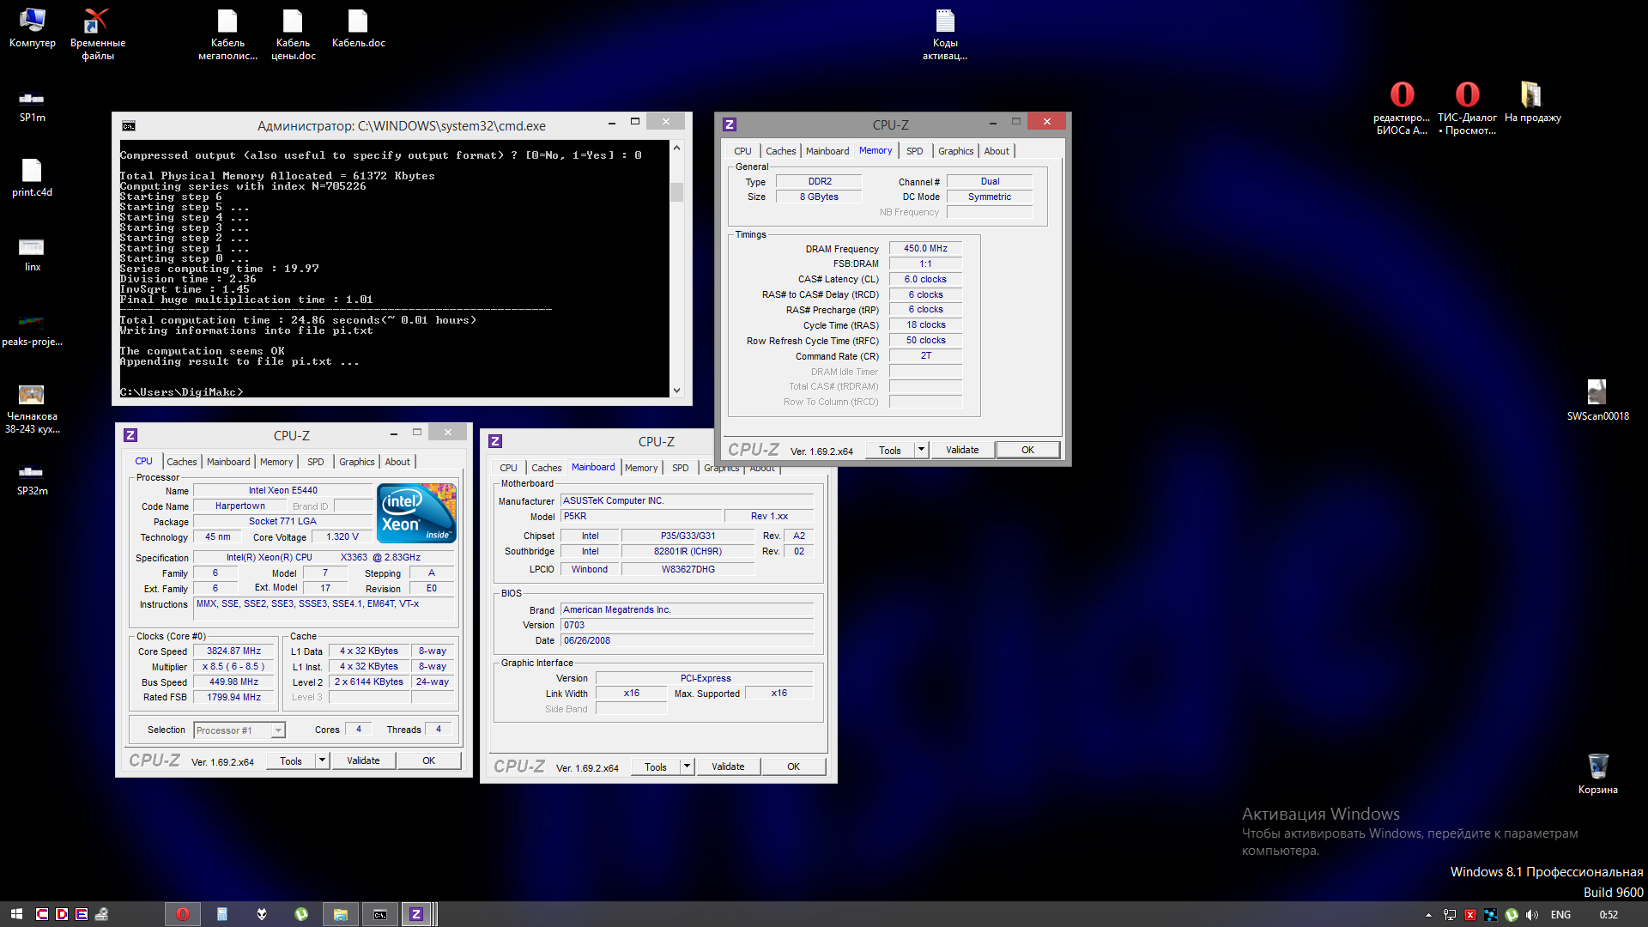Click OK in the CPU window

(x=429, y=760)
